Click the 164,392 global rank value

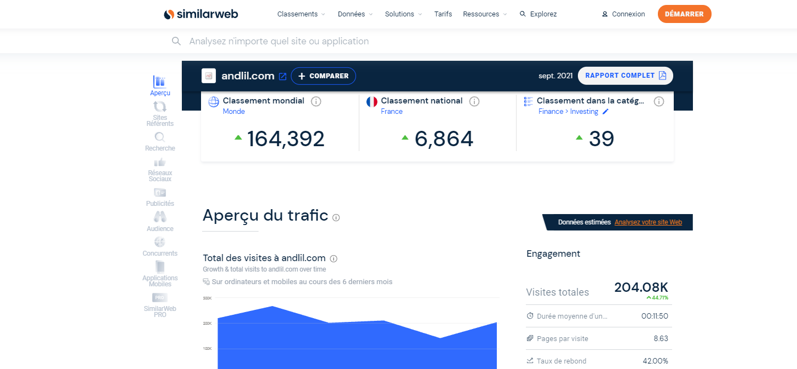click(x=286, y=139)
